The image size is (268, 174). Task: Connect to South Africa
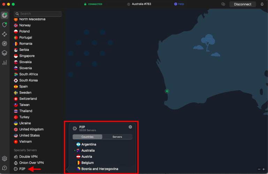click(x=29, y=74)
